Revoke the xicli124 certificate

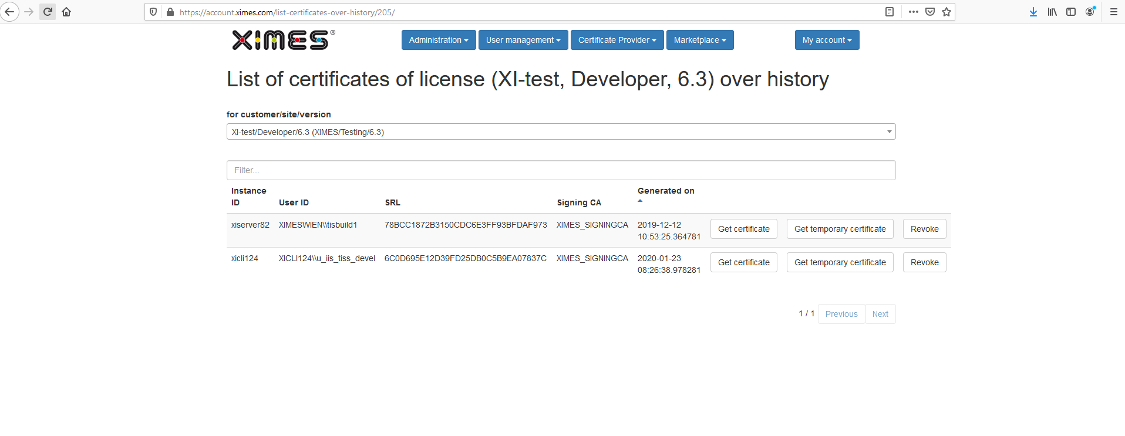coord(924,262)
